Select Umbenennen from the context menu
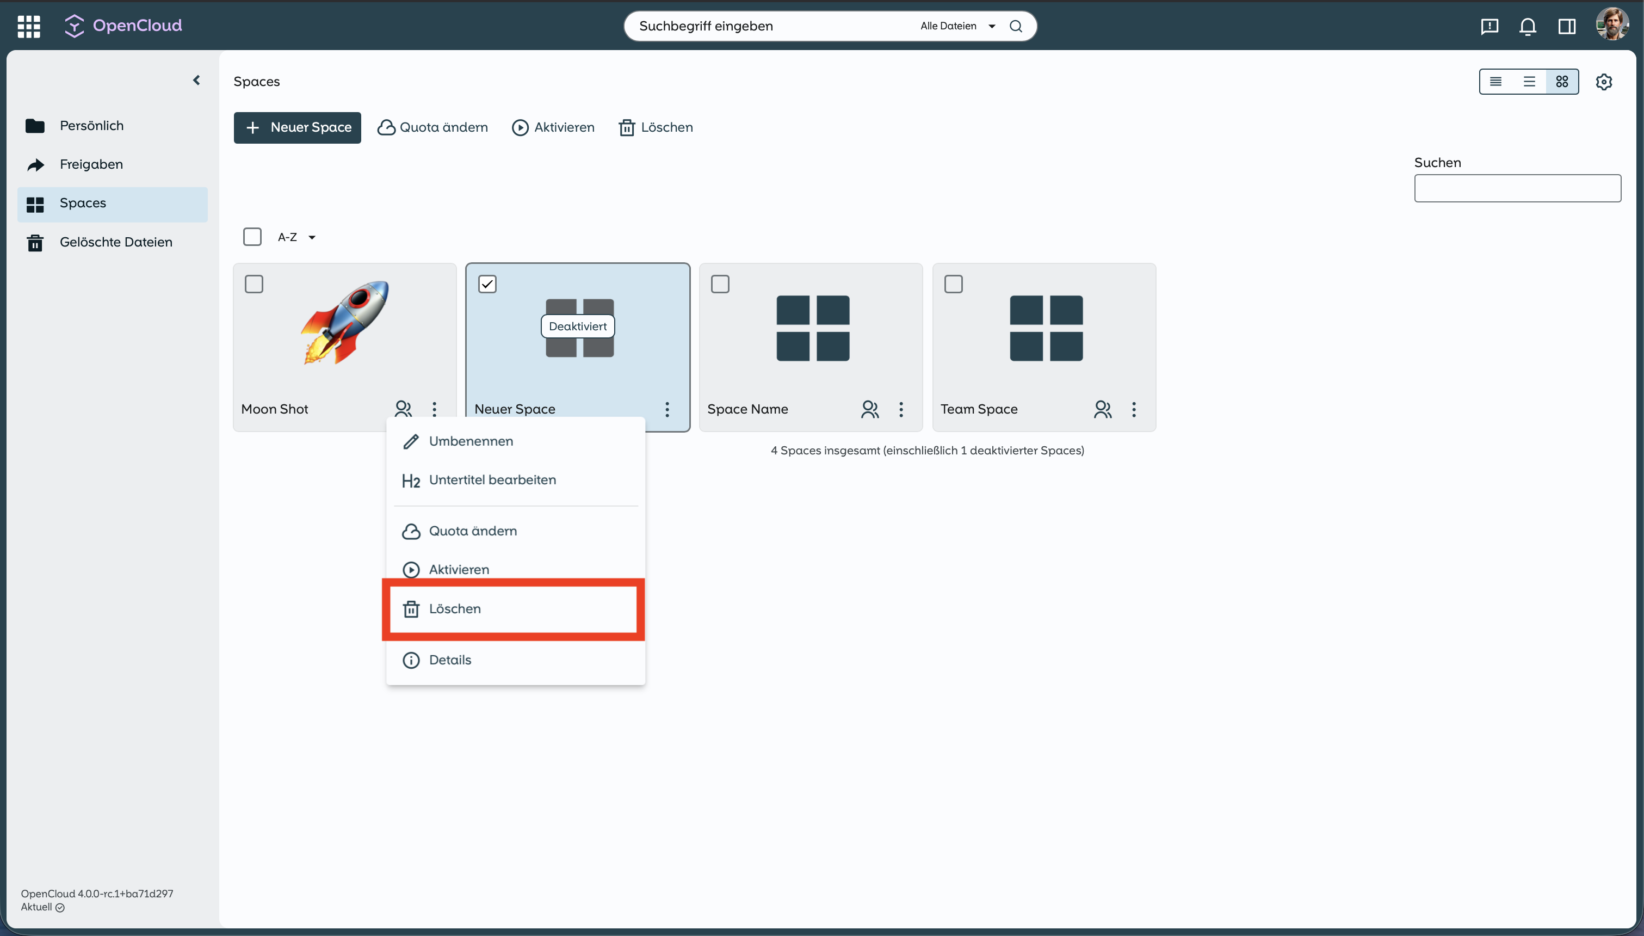Viewport: 1644px width, 936px height. pyautogui.click(x=470, y=441)
